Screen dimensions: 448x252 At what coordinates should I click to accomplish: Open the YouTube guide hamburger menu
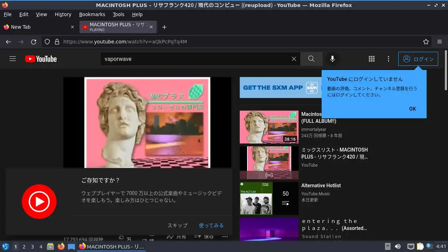point(13,59)
